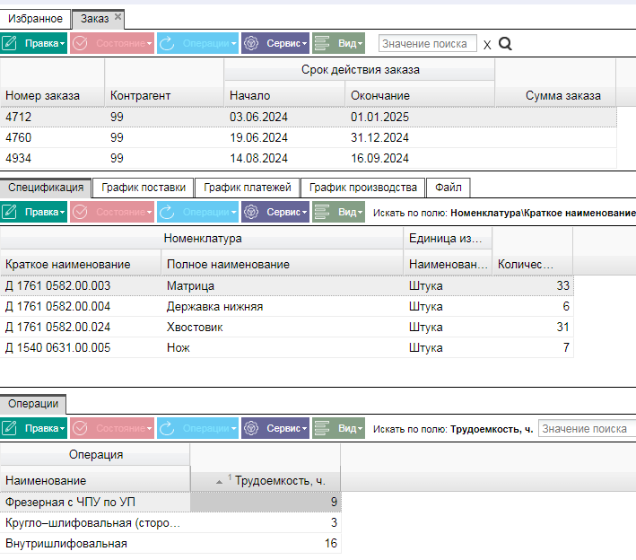Select operation Фрезерная с ЧПУ по УП
Screen dimensions: 636x560
pos(170,502)
